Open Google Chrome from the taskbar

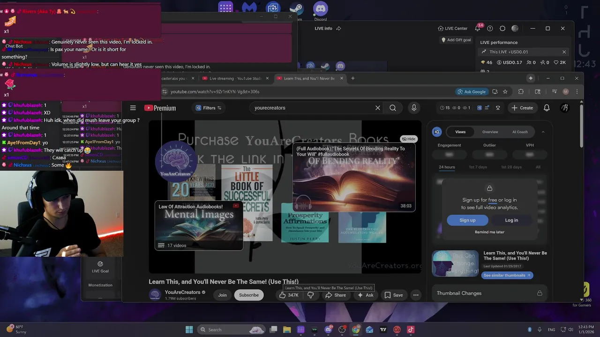(356, 330)
